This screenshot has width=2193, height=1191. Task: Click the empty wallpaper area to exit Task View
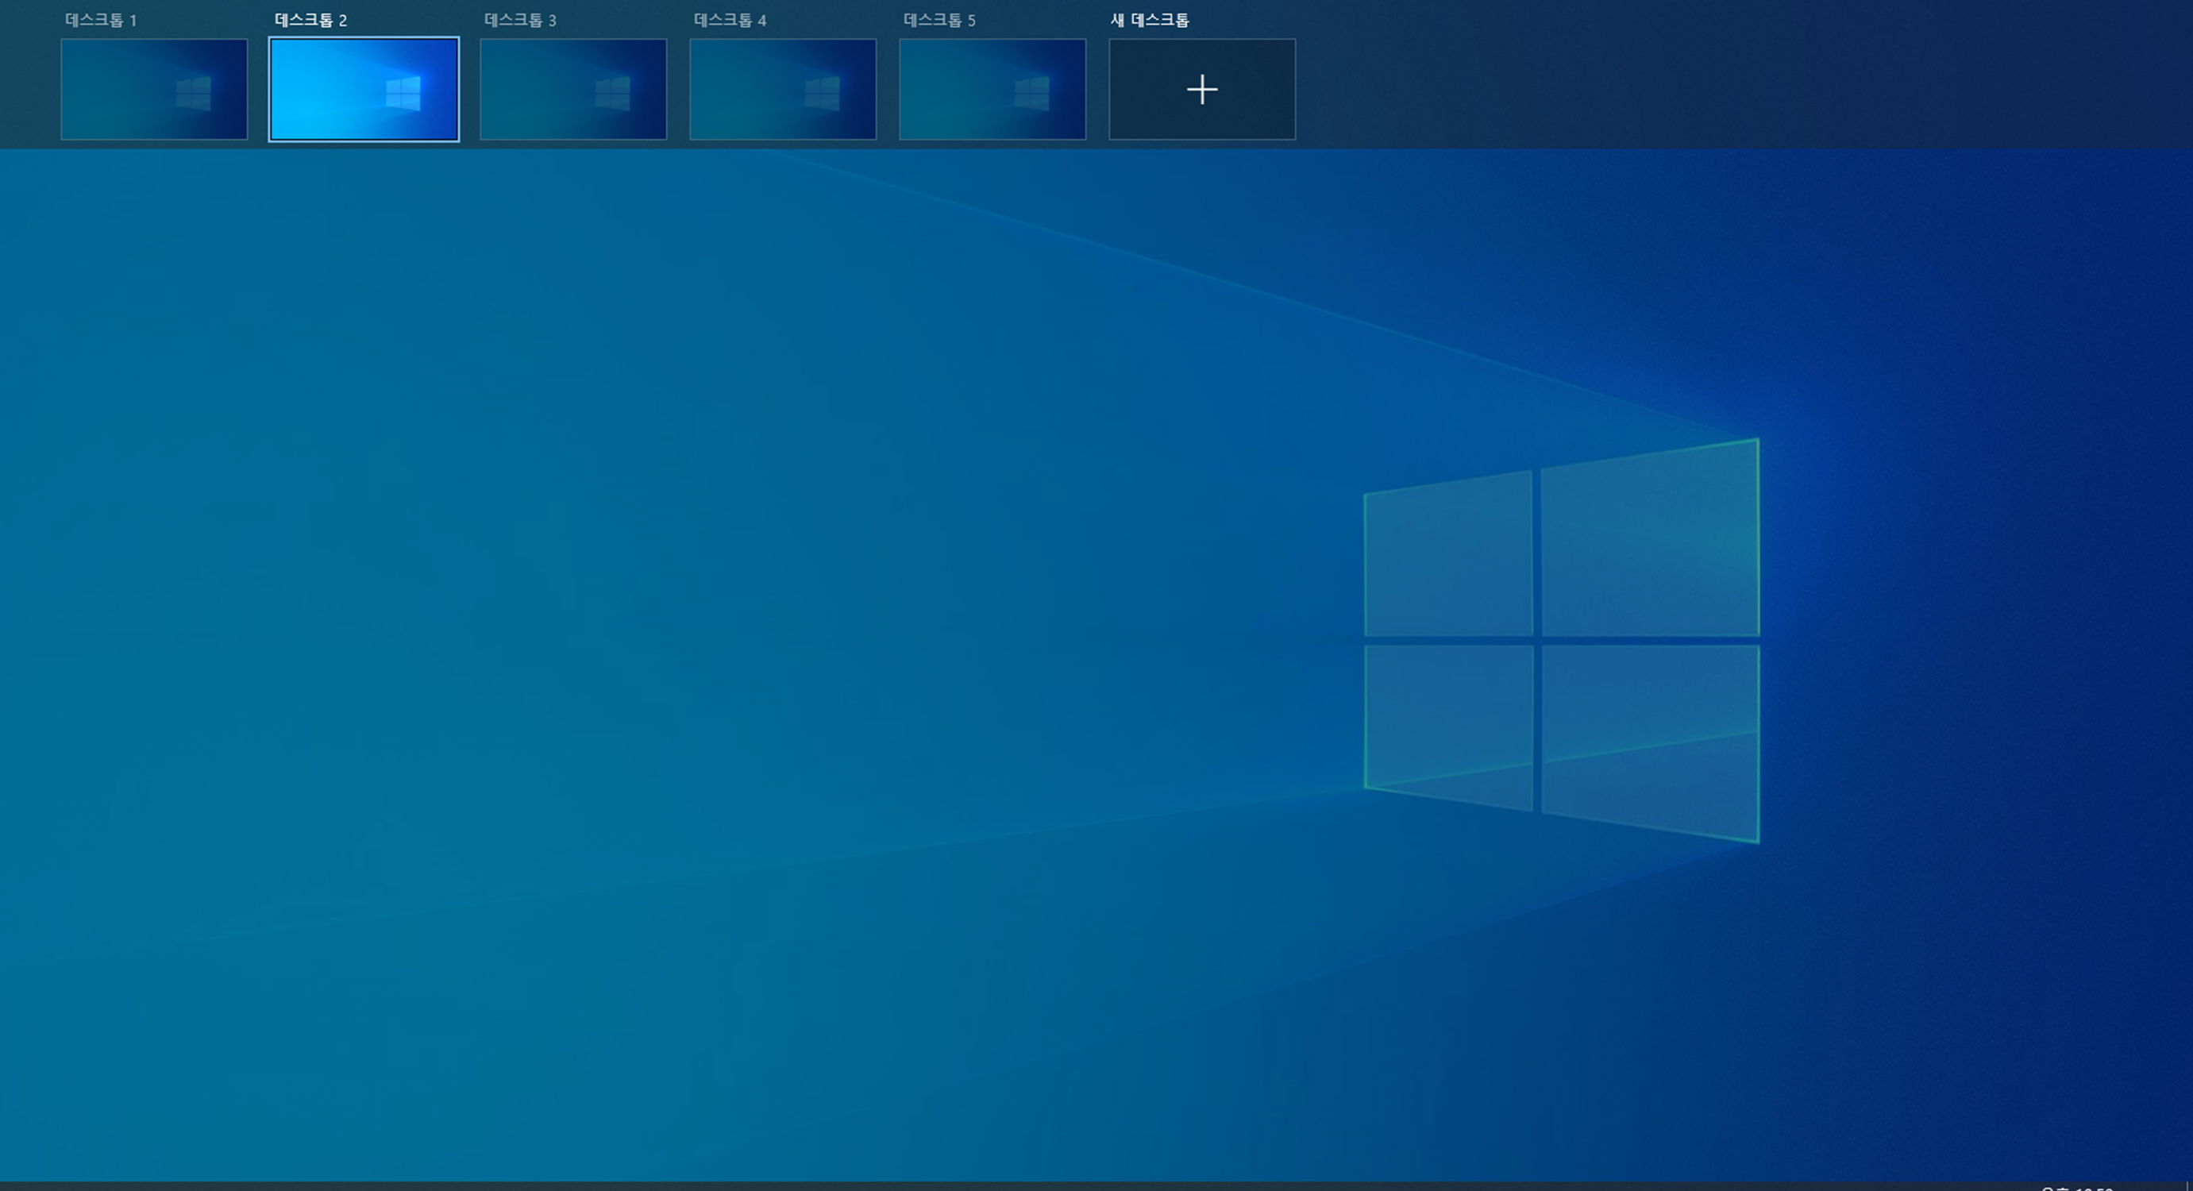(596, 596)
